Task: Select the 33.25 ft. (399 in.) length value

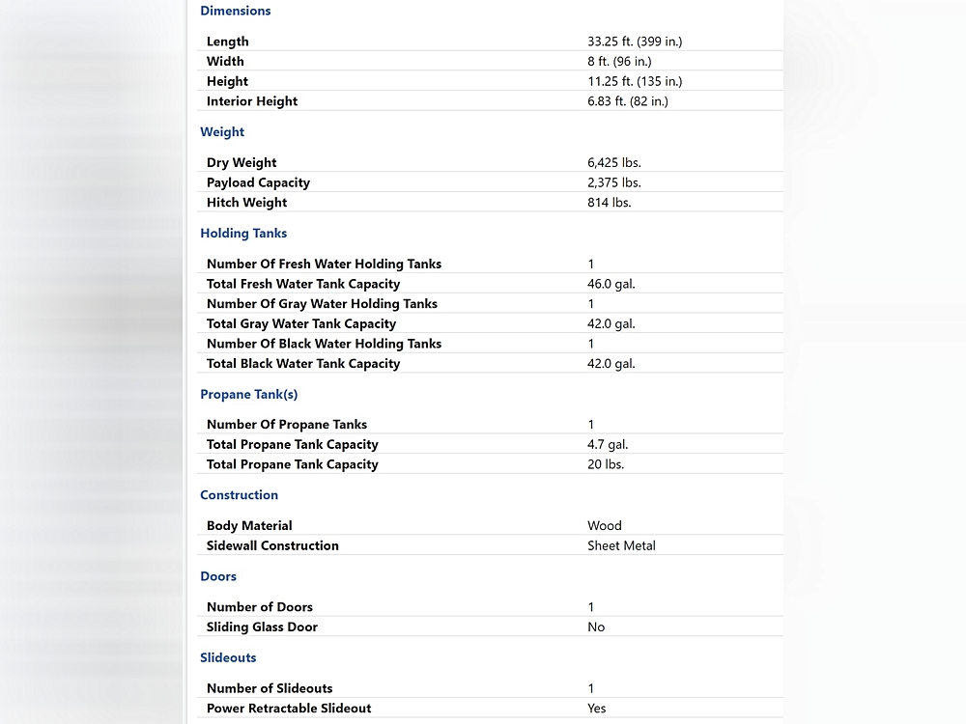Action: point(635,42)
